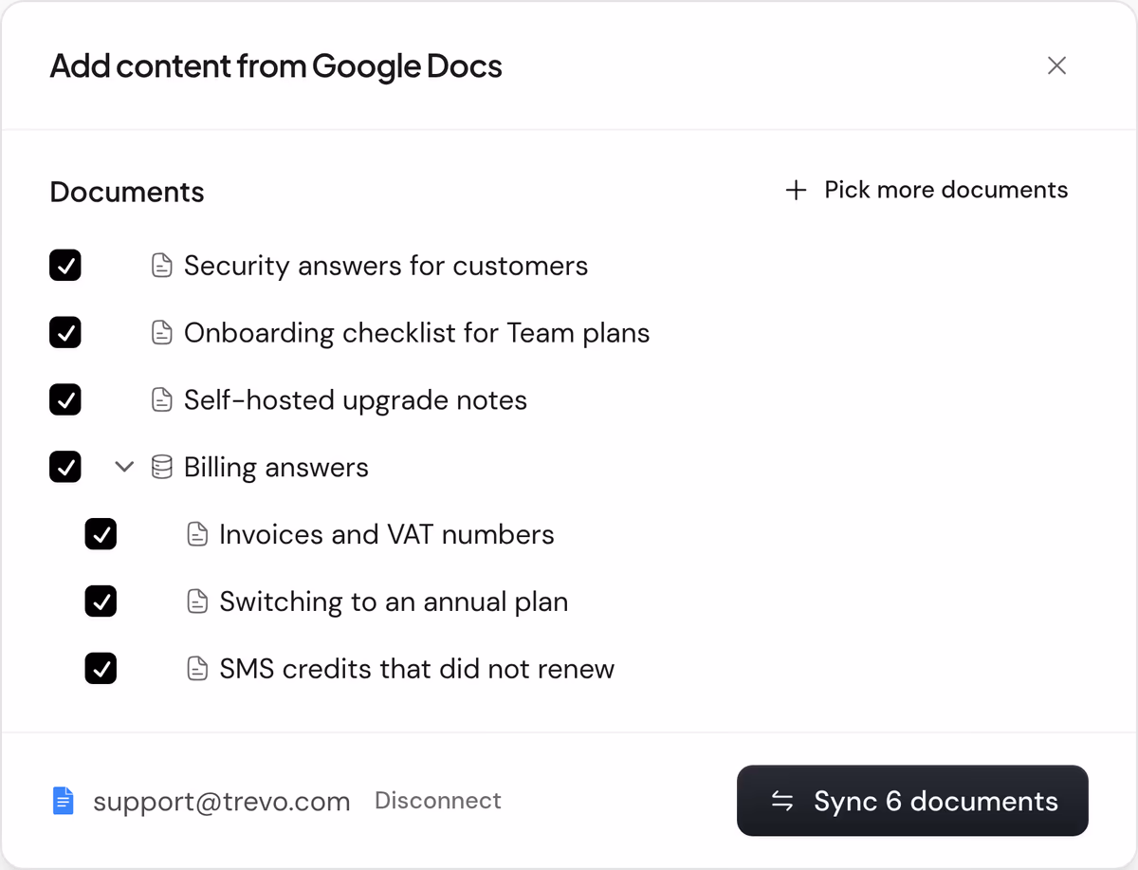Image resolution: width=1138 pixels, height=870 pixels.
Task: Click the support@trevo.com email text
Action: click(x=222, y=802)
